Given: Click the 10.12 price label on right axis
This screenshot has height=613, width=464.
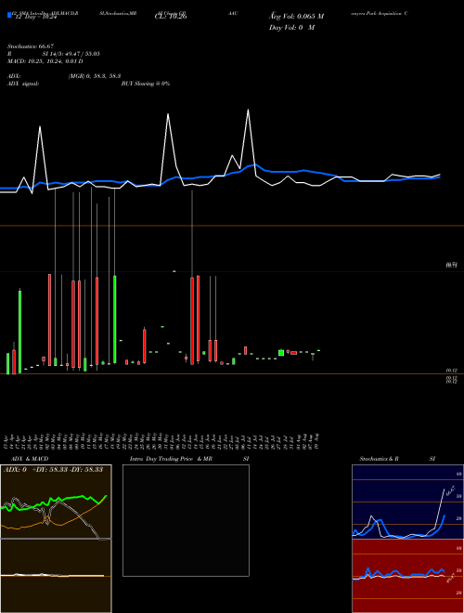Looking at the screenshot, I should (452, 370).
